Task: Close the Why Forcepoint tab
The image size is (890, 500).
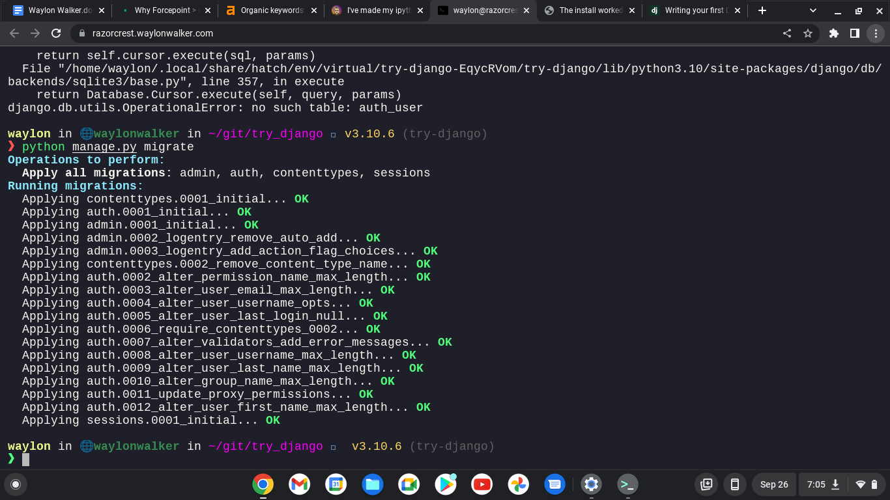Action: (208, 10)
